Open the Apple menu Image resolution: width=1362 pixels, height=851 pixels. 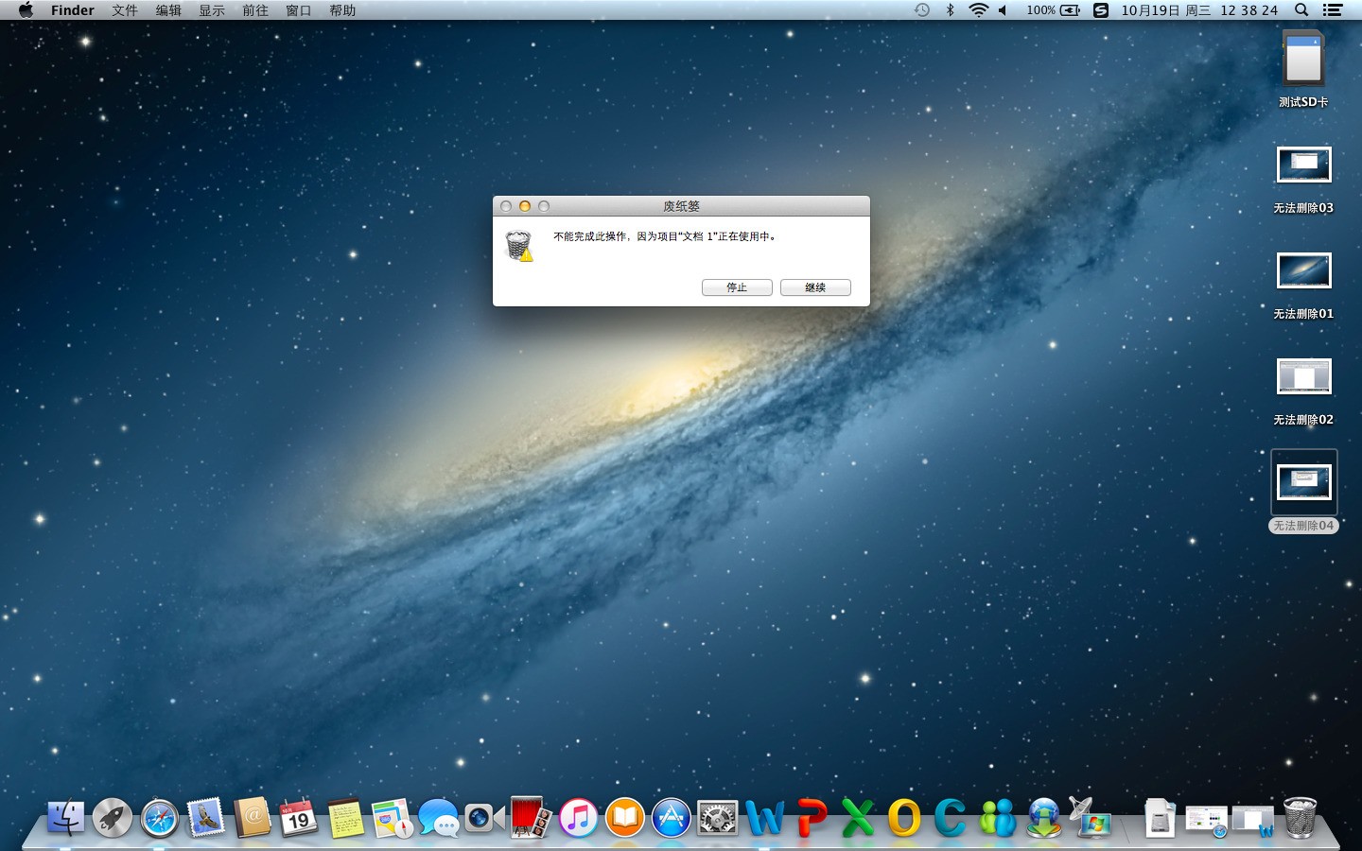coord(26,10)
